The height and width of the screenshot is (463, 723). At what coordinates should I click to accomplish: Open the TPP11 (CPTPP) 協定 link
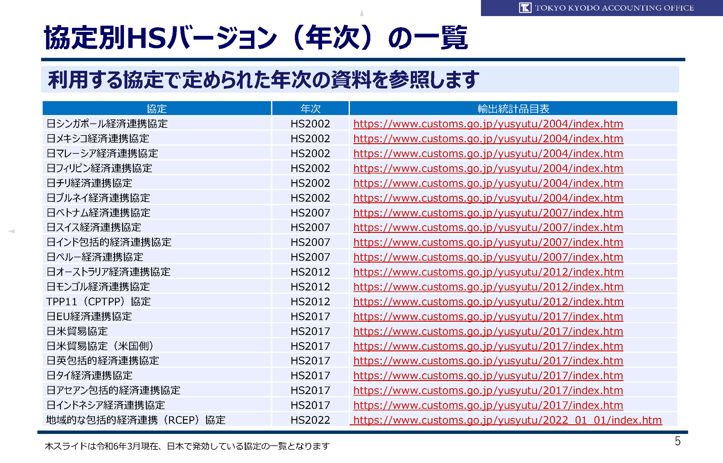point(488,302)
